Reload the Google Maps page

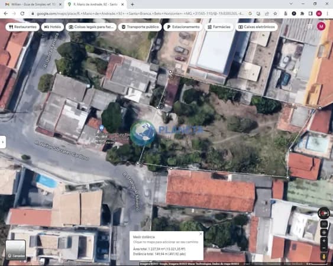tap(22, 14)
